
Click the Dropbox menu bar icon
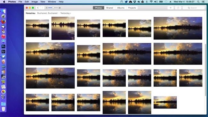(135, 2)
